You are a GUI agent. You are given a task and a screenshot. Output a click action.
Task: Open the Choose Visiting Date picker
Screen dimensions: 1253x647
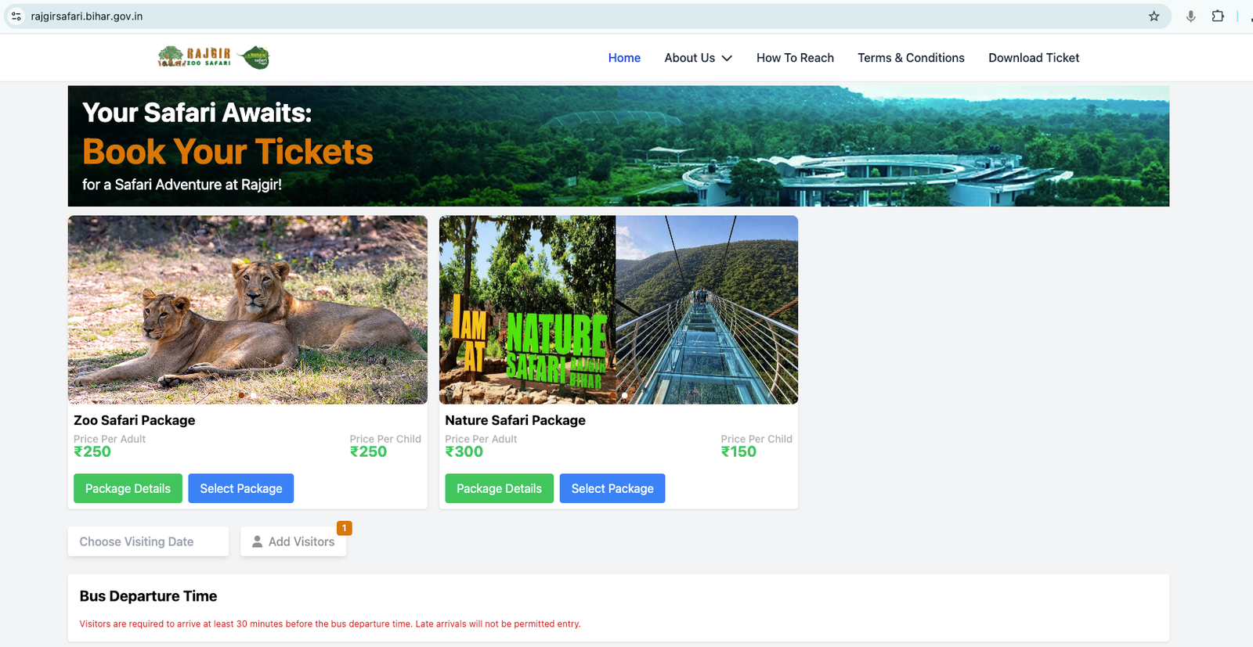click(x=148, y=541)
